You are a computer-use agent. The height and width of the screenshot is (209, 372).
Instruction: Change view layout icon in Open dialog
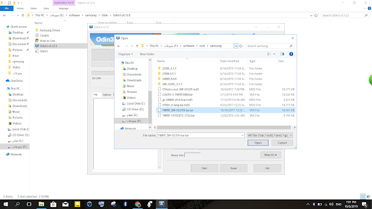[x=269, y=54]
